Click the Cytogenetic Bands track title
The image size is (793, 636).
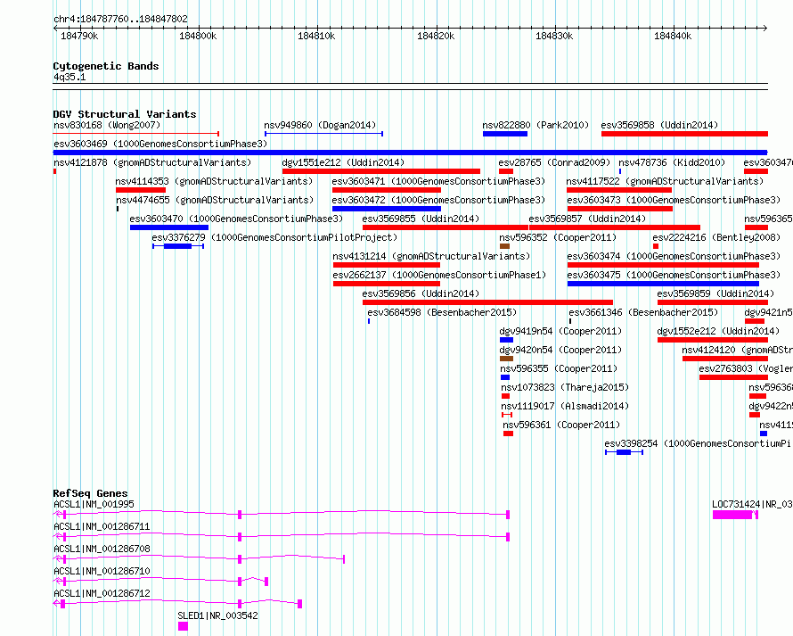106,66
